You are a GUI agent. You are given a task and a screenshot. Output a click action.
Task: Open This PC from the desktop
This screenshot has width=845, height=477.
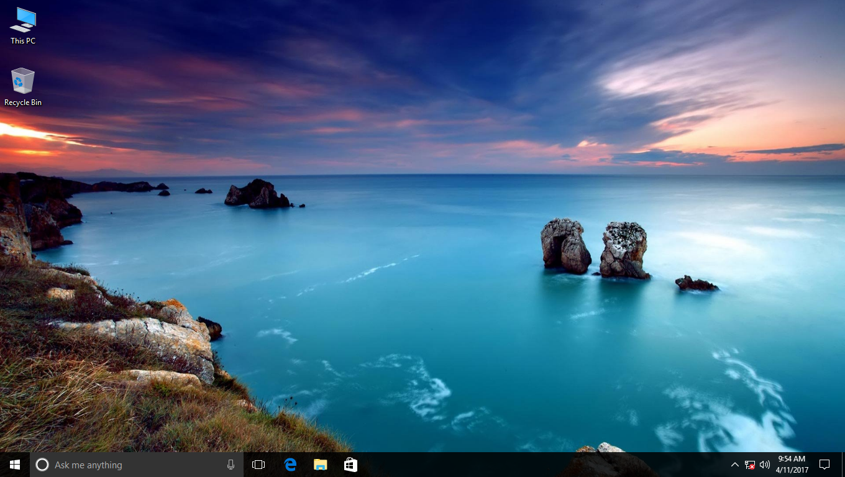(22, 20)
